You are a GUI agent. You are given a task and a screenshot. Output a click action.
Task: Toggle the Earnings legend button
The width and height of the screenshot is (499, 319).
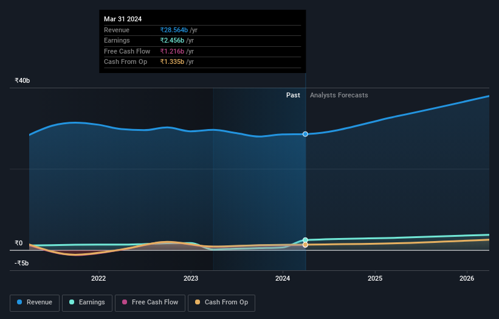pos(87,303)
